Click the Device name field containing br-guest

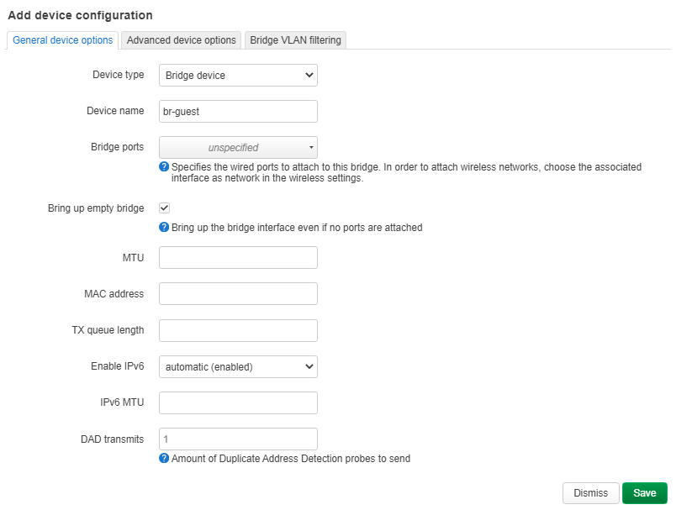pyautogui.click(x=238, y=111)
